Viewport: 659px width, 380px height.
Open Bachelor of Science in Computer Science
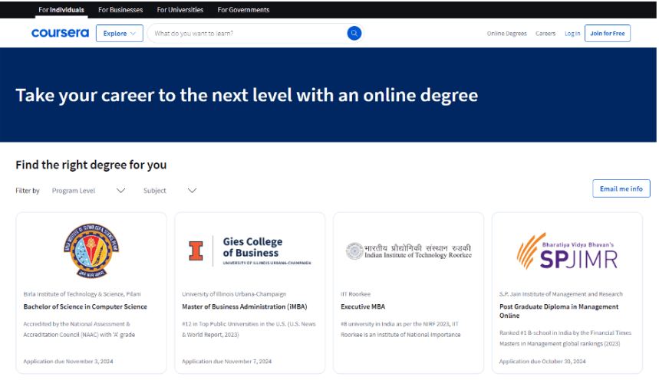[x=85, y=307]
